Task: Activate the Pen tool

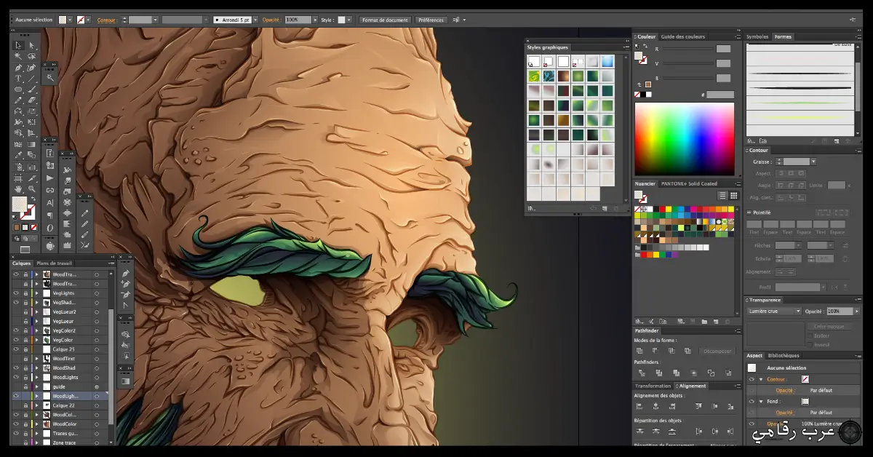Action: pyautogui.click(x=17, y=68)
